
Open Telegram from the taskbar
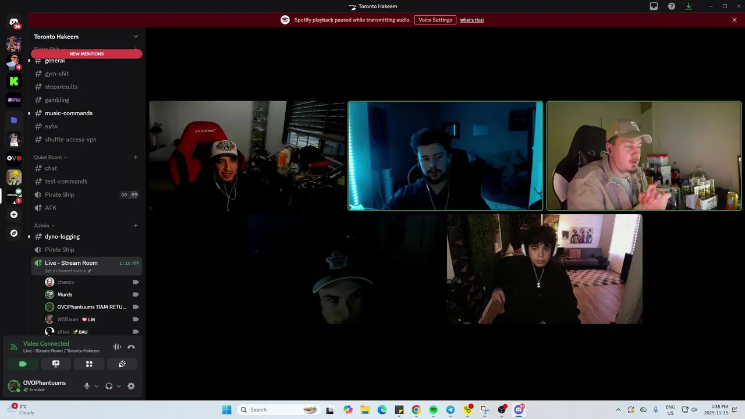(450, 410)
